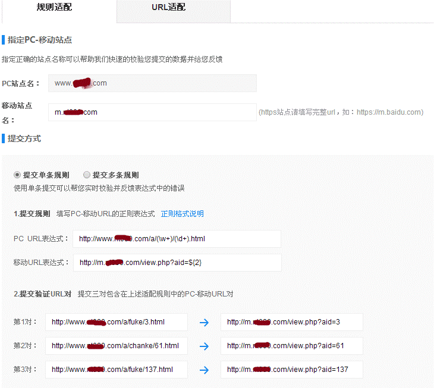Choose the 提交多条规则 radio option
Viewport: 434px width, 388px height.
click(x=87, y=175)
